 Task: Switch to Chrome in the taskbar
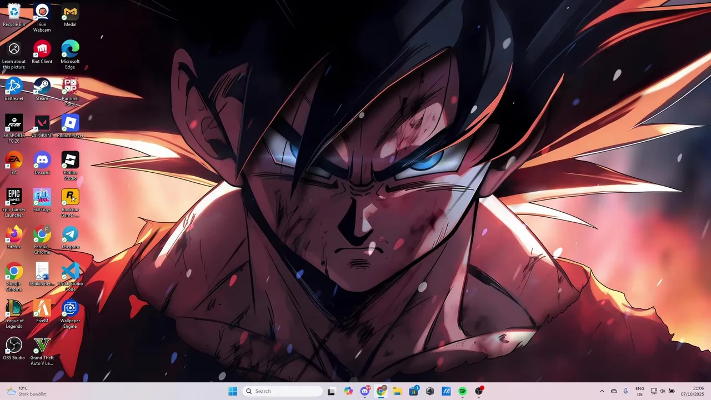click(x=381, y=391)
